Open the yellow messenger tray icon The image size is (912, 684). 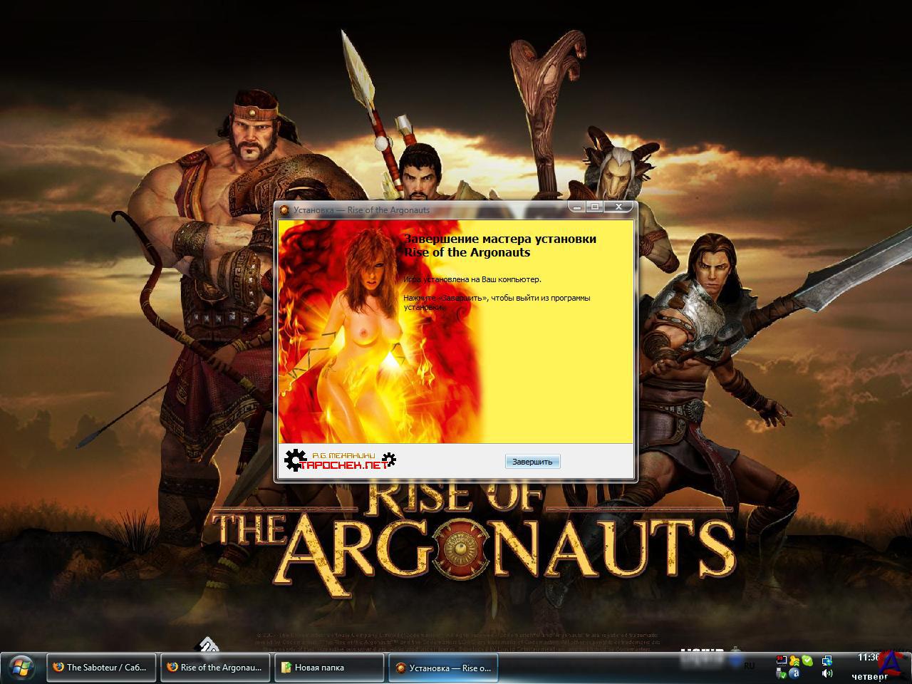click(x=794, y=660)
